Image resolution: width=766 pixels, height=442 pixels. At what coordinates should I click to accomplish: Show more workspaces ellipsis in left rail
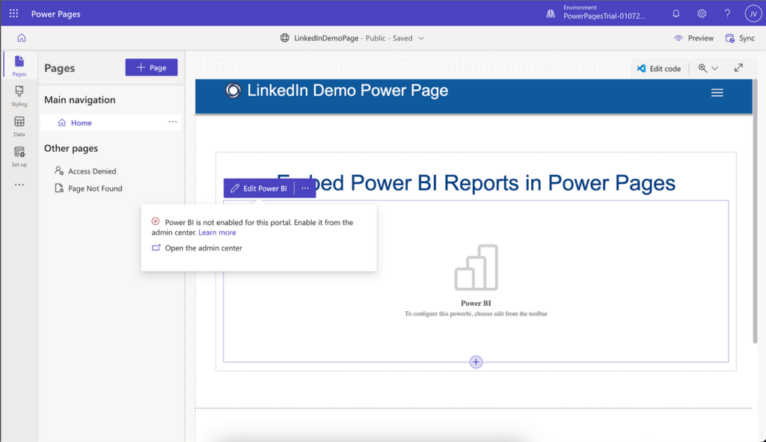[x=19, y=185]
